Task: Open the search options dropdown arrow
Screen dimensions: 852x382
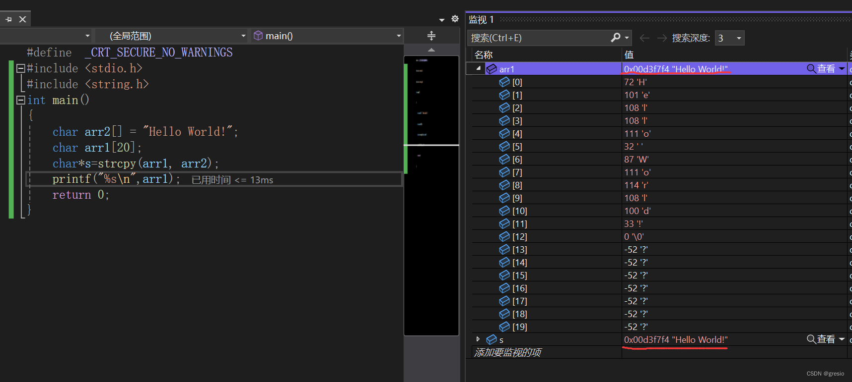Action: (x=627, y=38)
